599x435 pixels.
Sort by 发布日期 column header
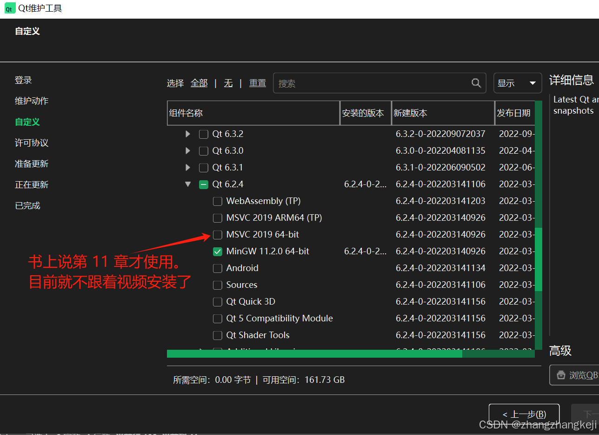[x=515, y=113]
